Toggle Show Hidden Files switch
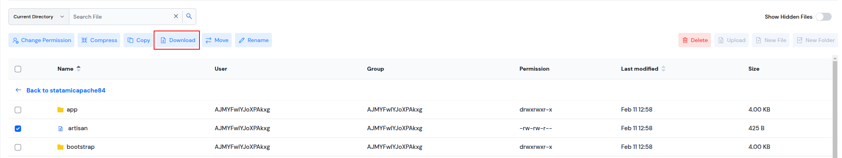Screen dimensions: 842x158 [x=823, y=17]
